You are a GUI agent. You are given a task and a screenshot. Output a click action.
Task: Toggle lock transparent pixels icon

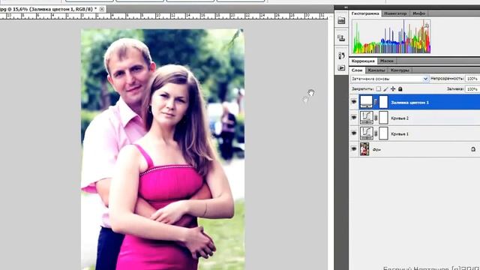click(x=379, y=89)
